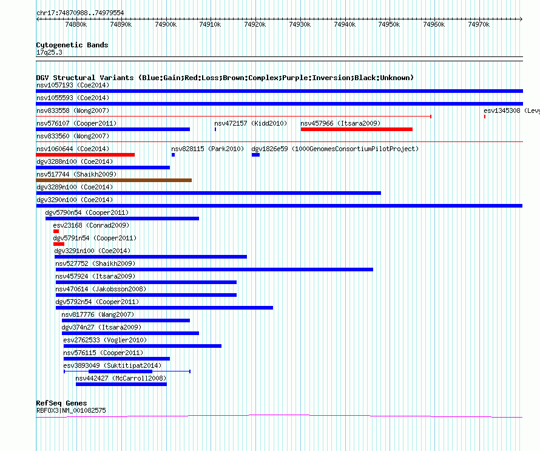
Task: Click the esv23168 (Conrad2009) red marker
Action: coord(56,231)
